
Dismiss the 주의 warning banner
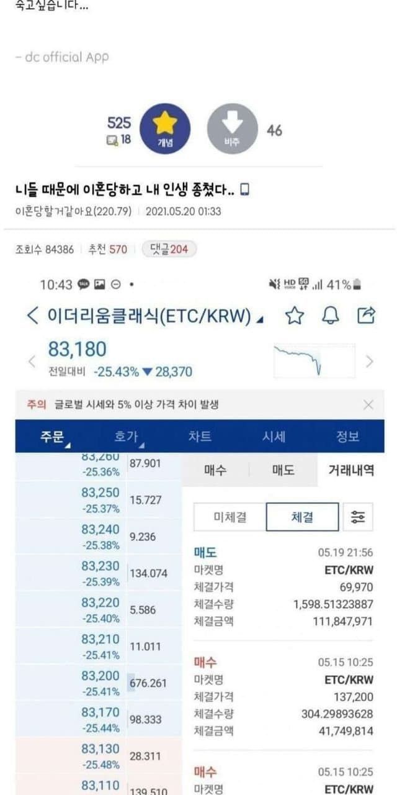click(x=368, y=405)
